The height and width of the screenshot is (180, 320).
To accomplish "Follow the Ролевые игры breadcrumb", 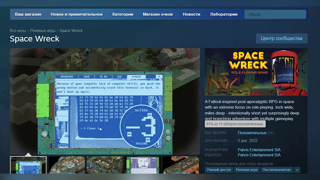I will (43, 31).
